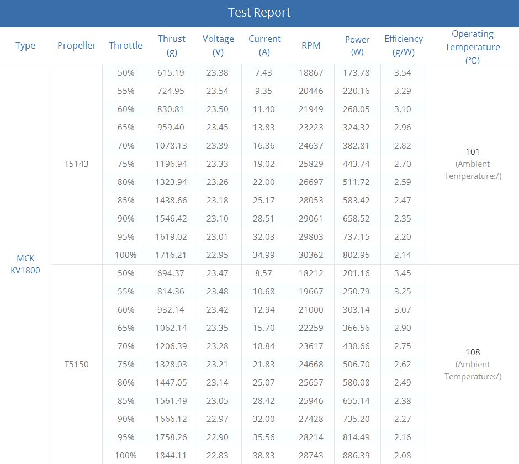Viewport: 519px width, 464px height.
Task: Select the RPM column header
Action: (311, 45)
